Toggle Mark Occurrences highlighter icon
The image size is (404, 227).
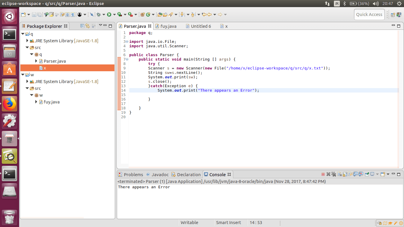click(x=51, y=14)
